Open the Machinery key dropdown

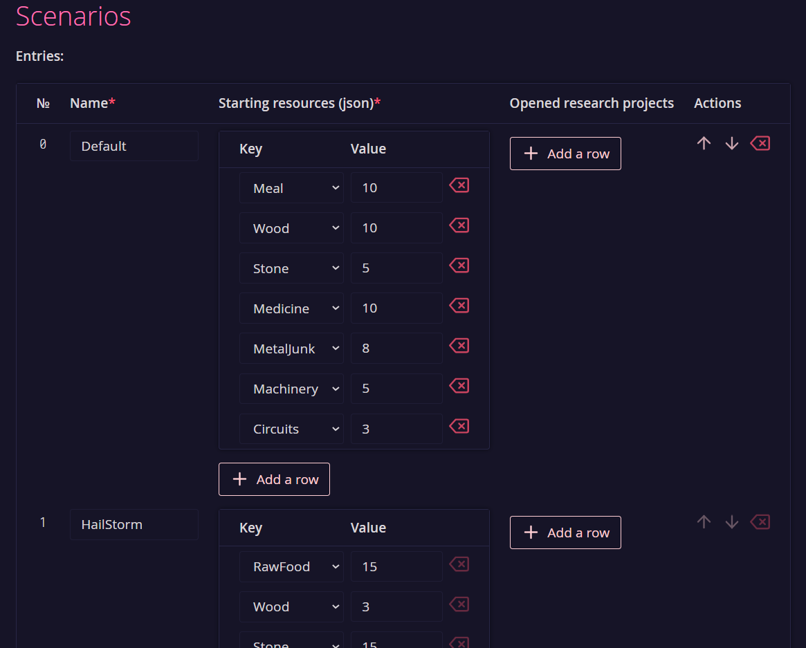pos(291,389)
